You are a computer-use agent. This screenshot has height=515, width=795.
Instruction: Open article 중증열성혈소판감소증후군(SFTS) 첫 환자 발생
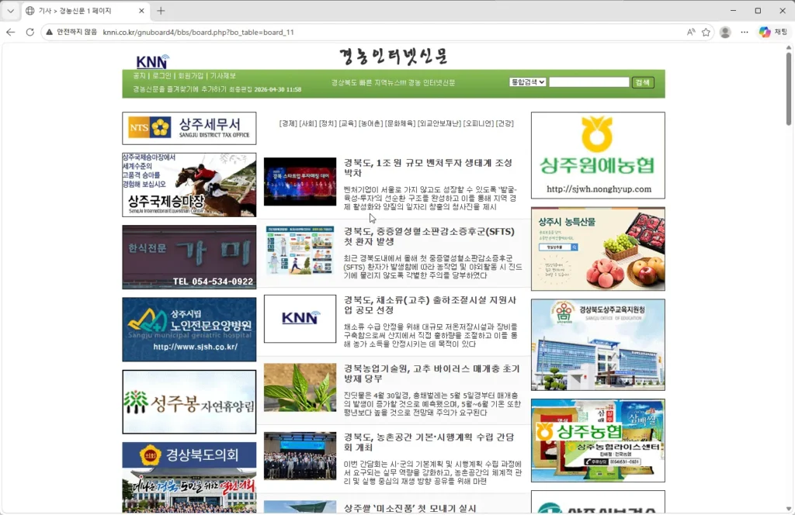[429, 236]
